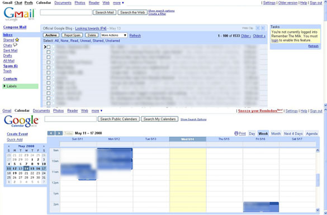Image resolution: width=327 pixels, height=215 pixels.
Task: Click the printer icon next to Print
Action: [236, 133]
